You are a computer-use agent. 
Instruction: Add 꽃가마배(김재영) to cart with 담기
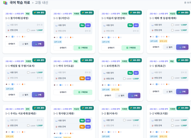(25, 44)
